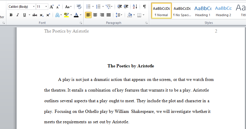Open the Text Effects dropdown arrow
Screen dimensions: 246x129
pos(61,15)
